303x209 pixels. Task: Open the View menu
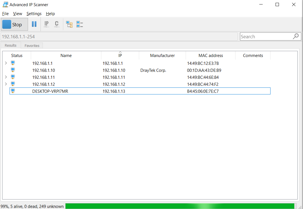coord(18,14)
